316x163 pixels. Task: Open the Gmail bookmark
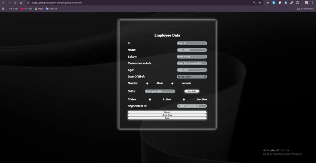(14, 9)
